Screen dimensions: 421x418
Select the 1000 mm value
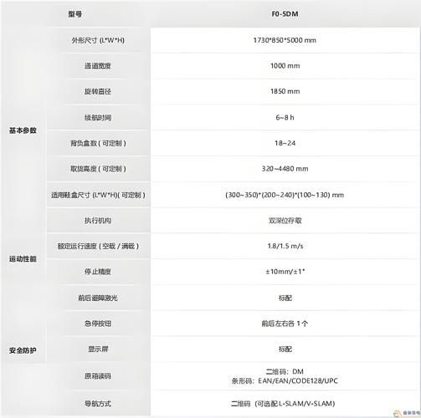pos(285,66)
